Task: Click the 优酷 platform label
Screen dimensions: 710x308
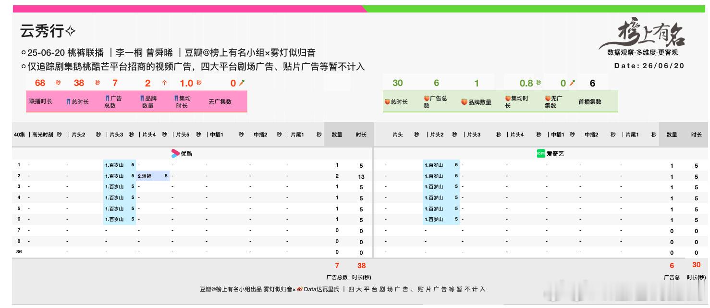Action: (186, 154)
